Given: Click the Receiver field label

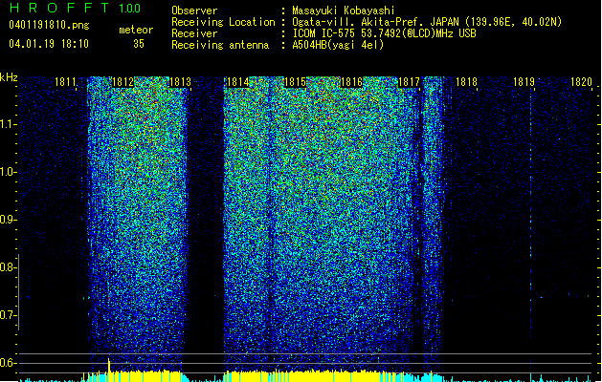Looking at the screenshot, I should [194, 33].
